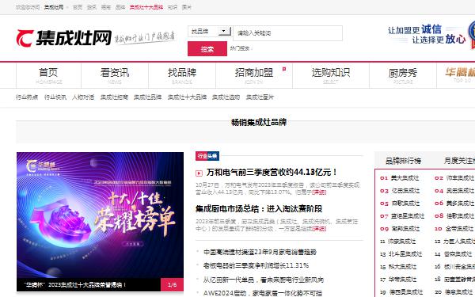This screenshot has width=475, height=297.
Task: Open news item 从亿田新一代单品
Action: (264, 280)
